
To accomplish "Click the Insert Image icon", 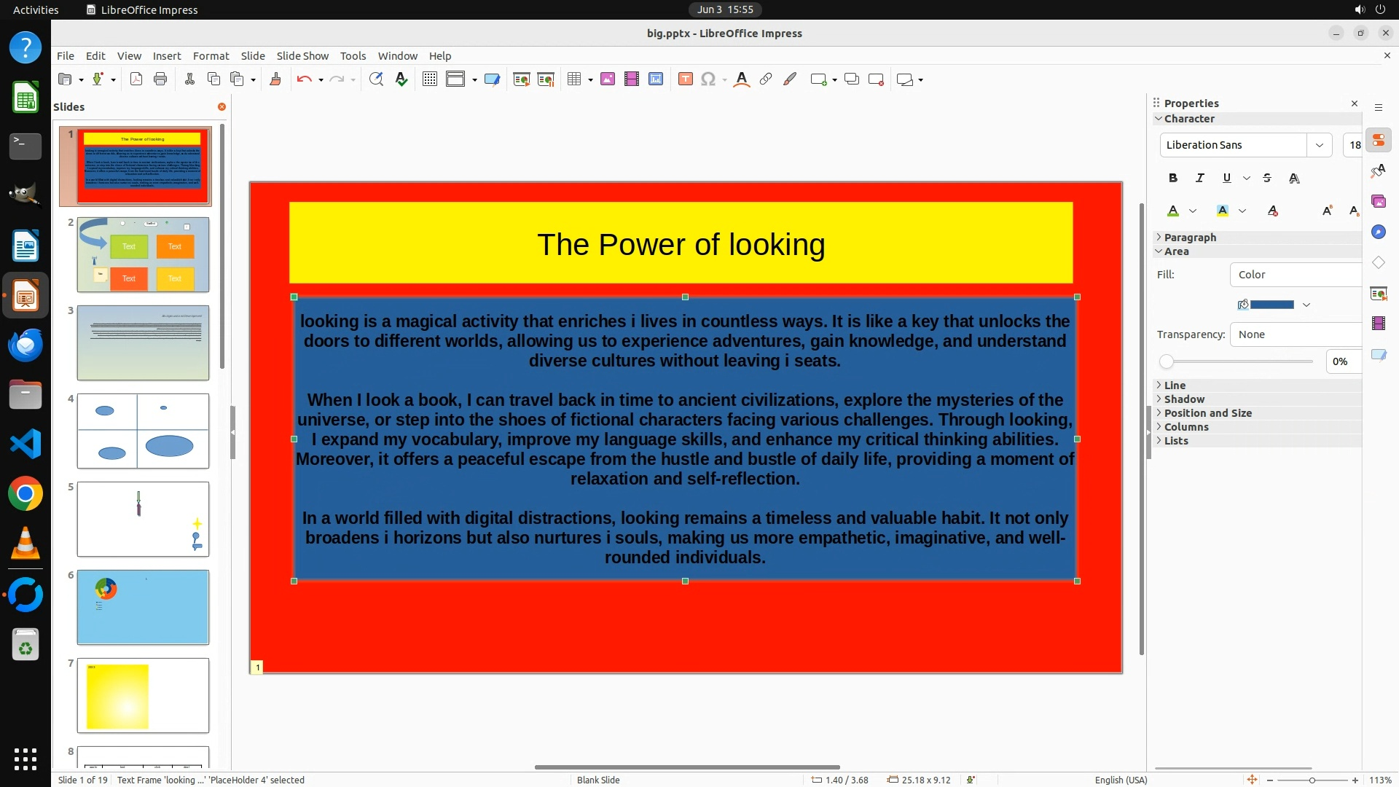I will (x=608, y=79).
